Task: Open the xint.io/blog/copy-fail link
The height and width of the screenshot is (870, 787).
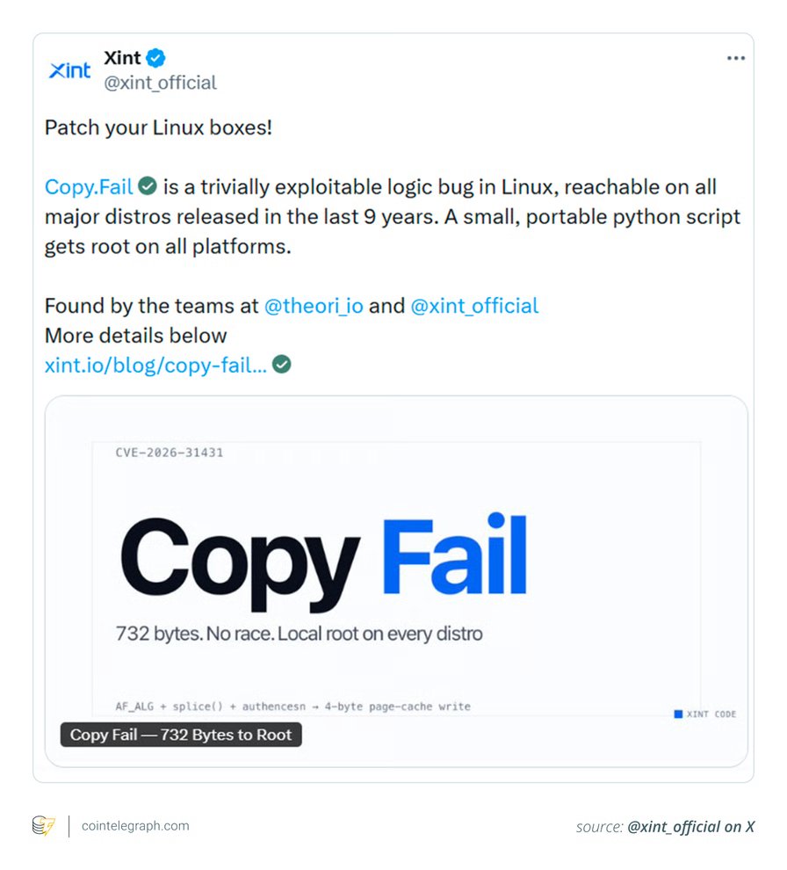Action: click(x=155, y=365)
